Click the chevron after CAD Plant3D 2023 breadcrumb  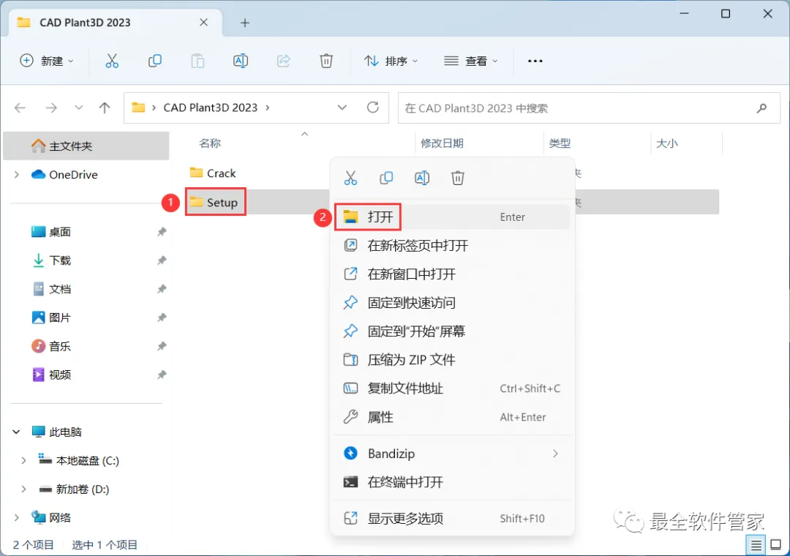[x=268, y=108]
